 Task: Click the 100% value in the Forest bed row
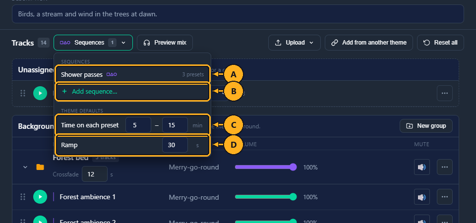click(x=310, y=167)
